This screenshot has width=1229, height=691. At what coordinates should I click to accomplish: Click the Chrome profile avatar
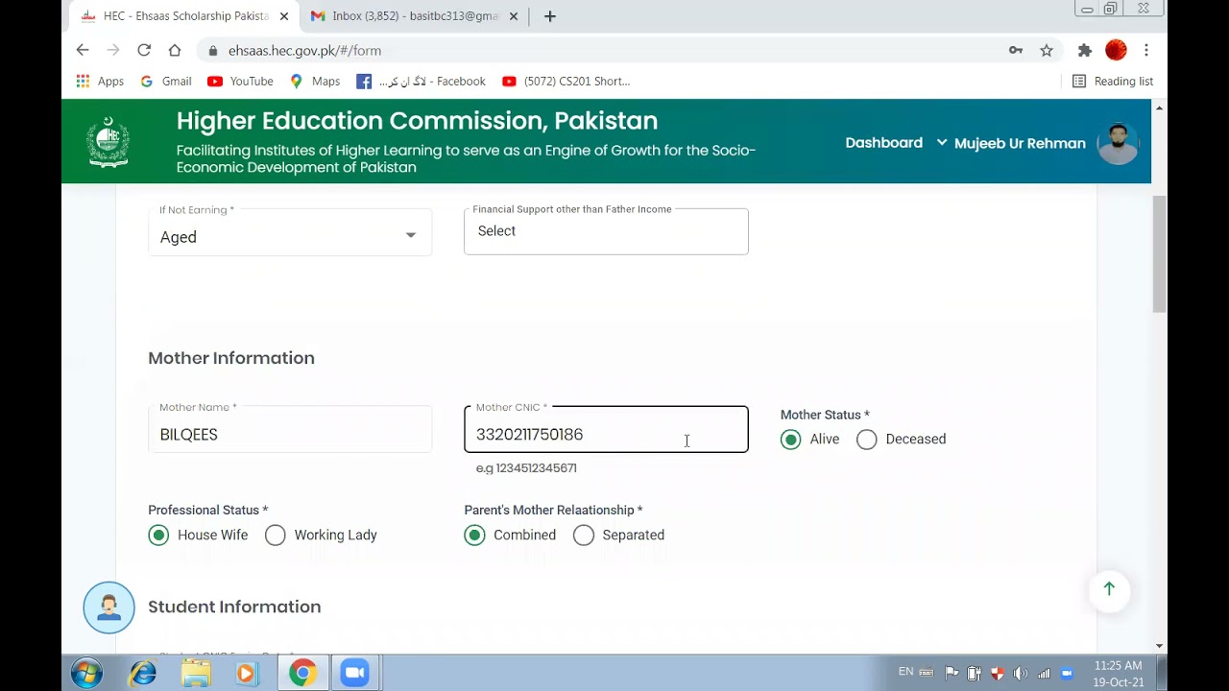point(1116,50)
